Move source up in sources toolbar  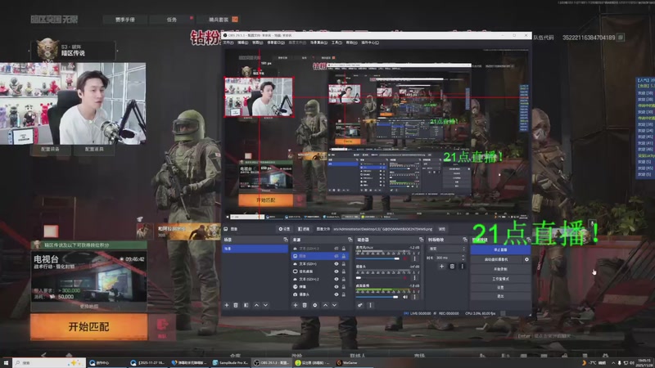tap(325, 305)
